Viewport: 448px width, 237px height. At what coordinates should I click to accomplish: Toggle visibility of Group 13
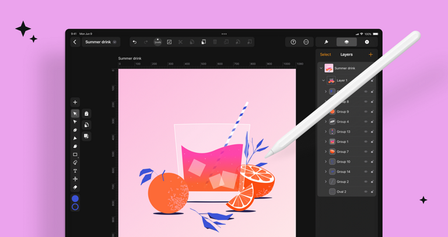pyautogui.click(x=366, y=132)
